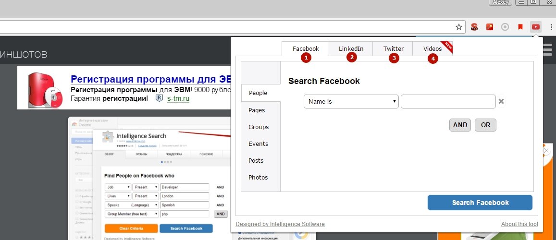Click the Developer field in embedded screenshot
Image resolution: width=556 pixels, height=240 pixels.
pyautogui.click(x=185, y=187)
